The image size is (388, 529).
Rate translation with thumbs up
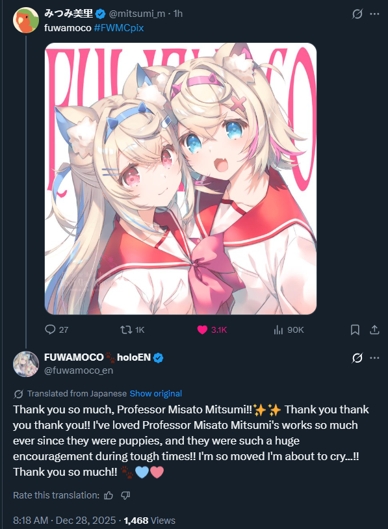[109, 495]
